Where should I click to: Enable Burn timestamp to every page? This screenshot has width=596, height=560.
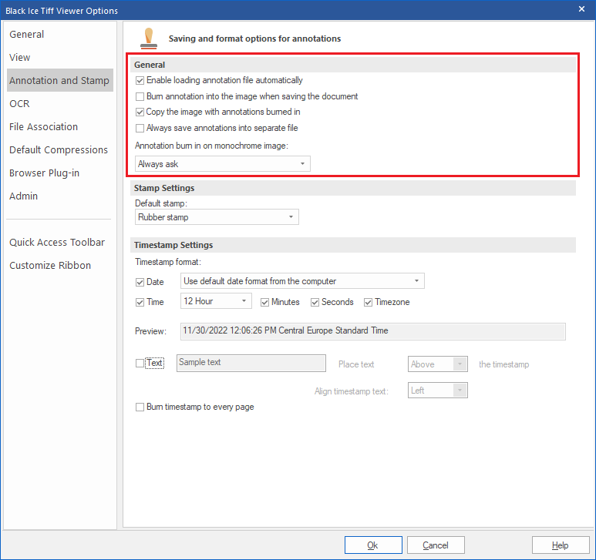140,407
